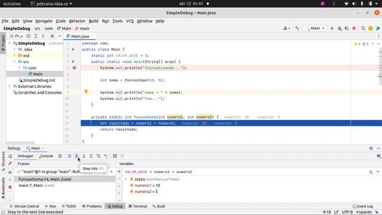Open the Project view dropdown
This screenshot has height=215, width=382.
click(17, 36)
